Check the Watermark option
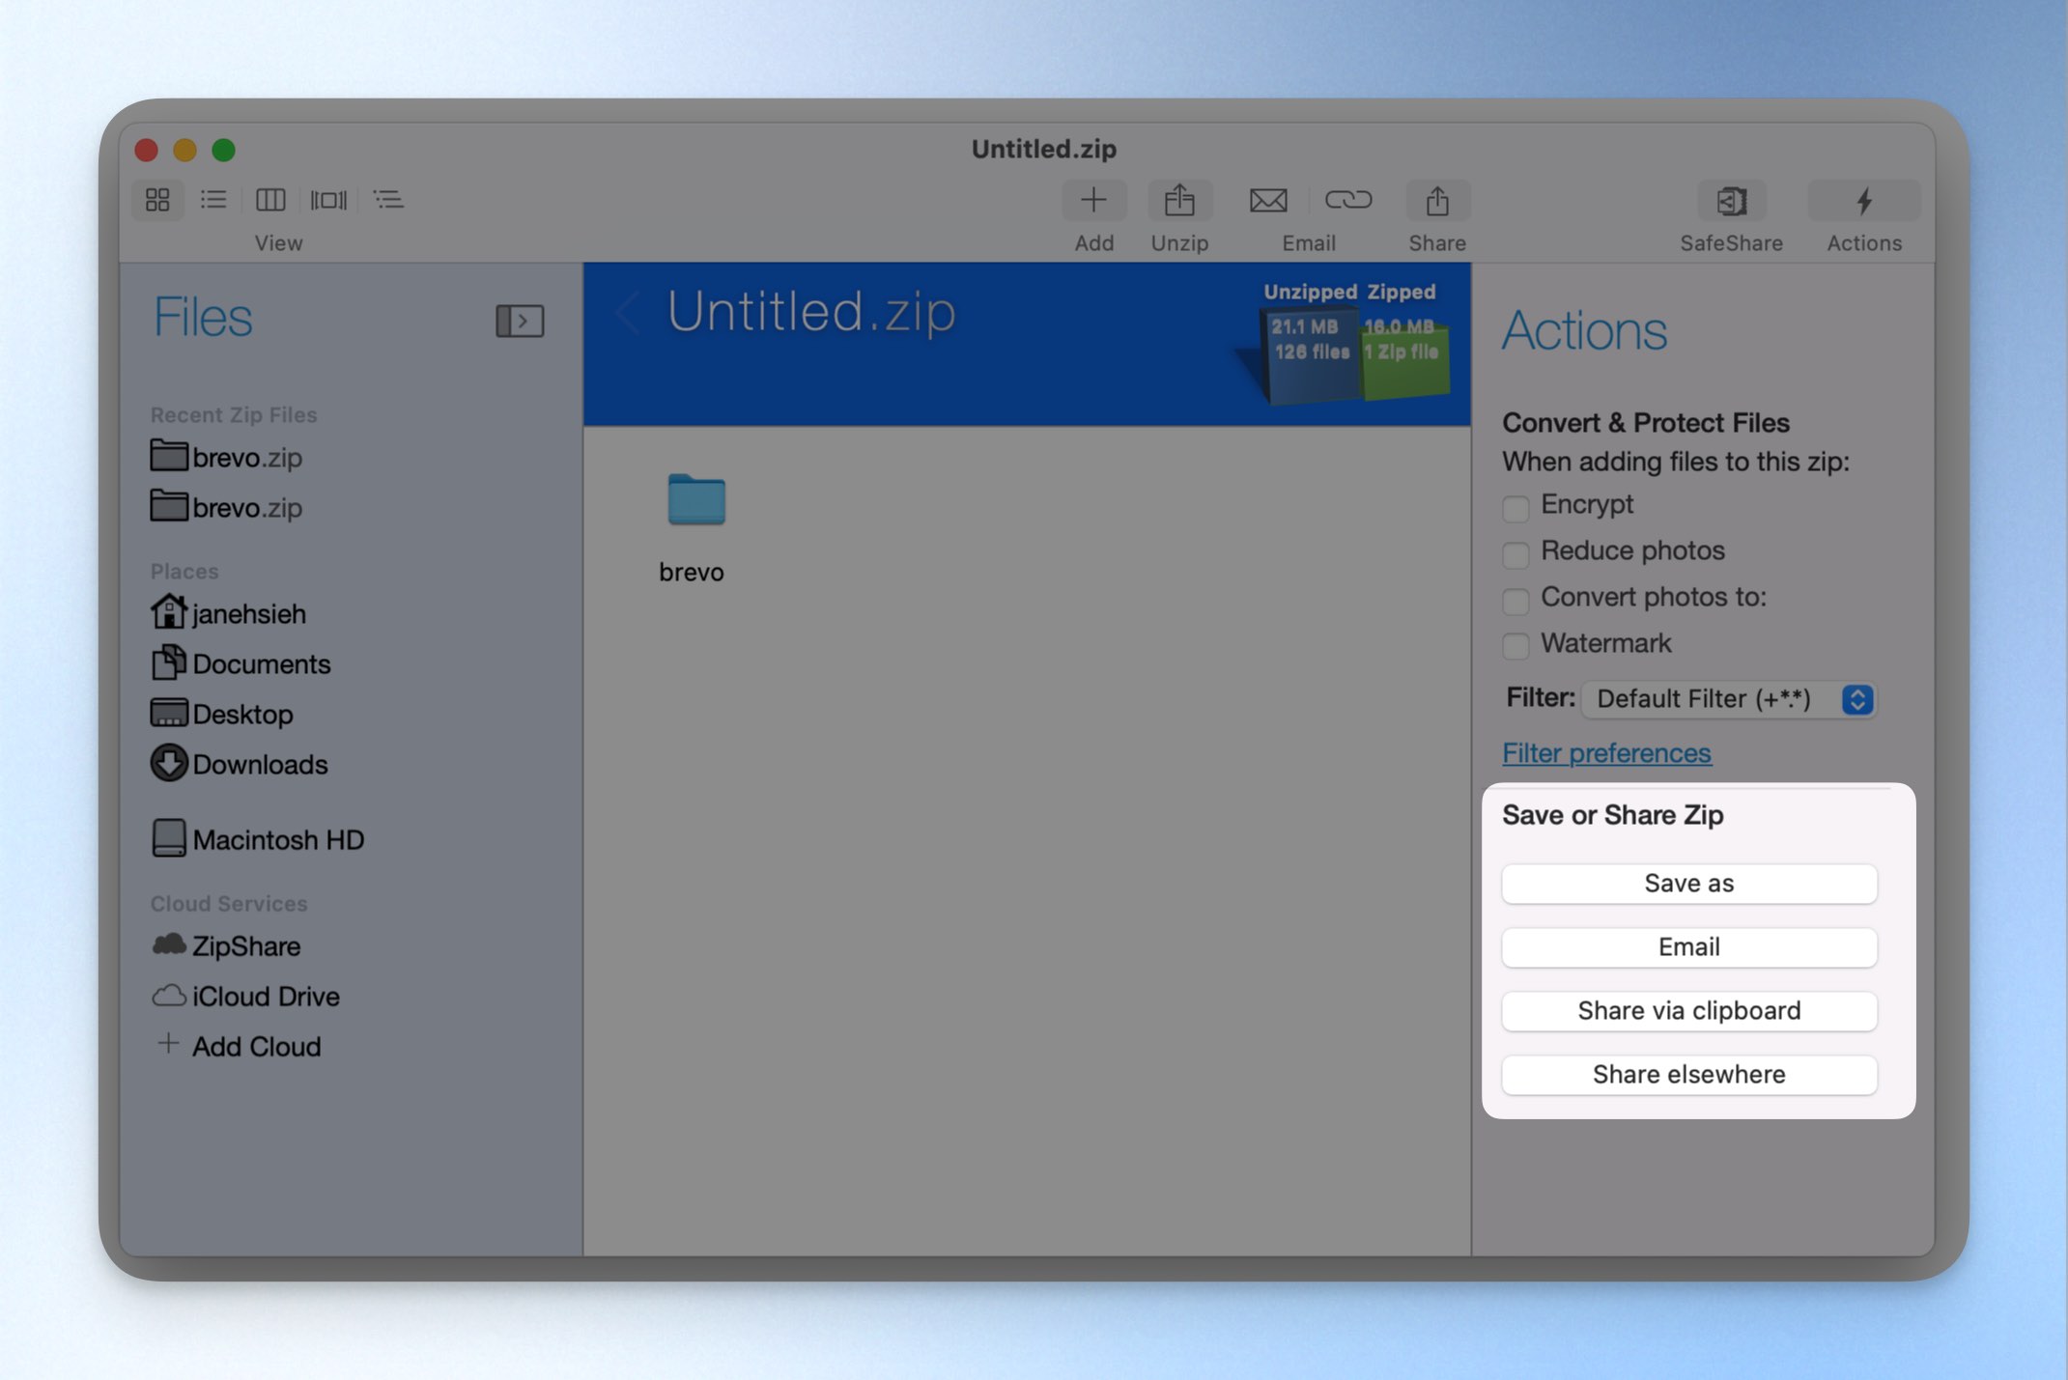The image size is (2068, 1380). (1516, 645)
